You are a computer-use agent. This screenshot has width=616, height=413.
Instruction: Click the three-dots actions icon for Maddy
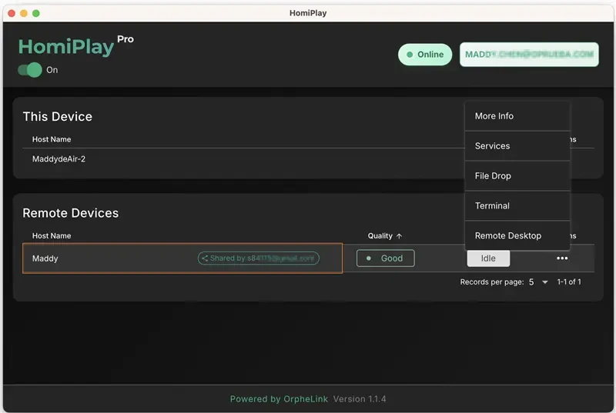point(562,258)
